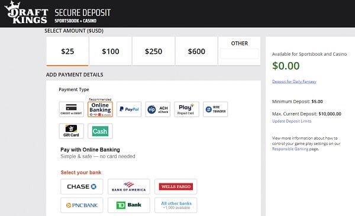The width and height of the screenshot is (355, 216).
Task: Select the $25 deposit amount
Action: click(x=67, y=51)
